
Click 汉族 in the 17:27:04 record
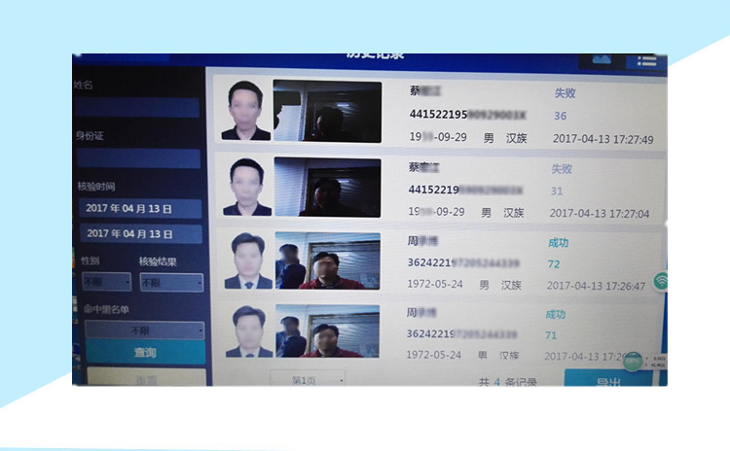(514, 213)
